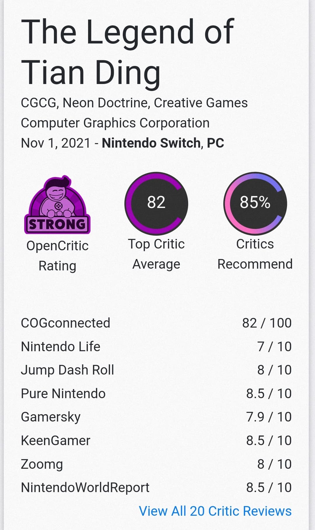Click the Top Critic Average score circle
The height and width of the screenshot is (530, 315).
pos(156,203)
